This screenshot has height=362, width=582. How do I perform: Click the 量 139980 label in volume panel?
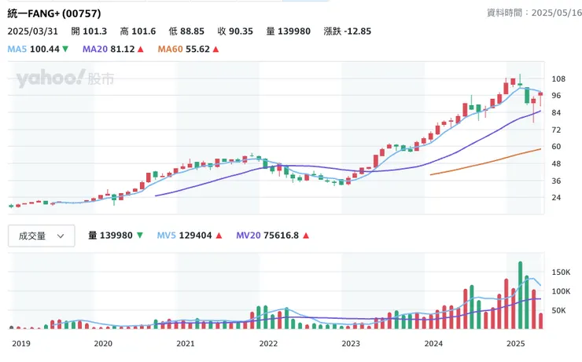(x=110, y=236)
